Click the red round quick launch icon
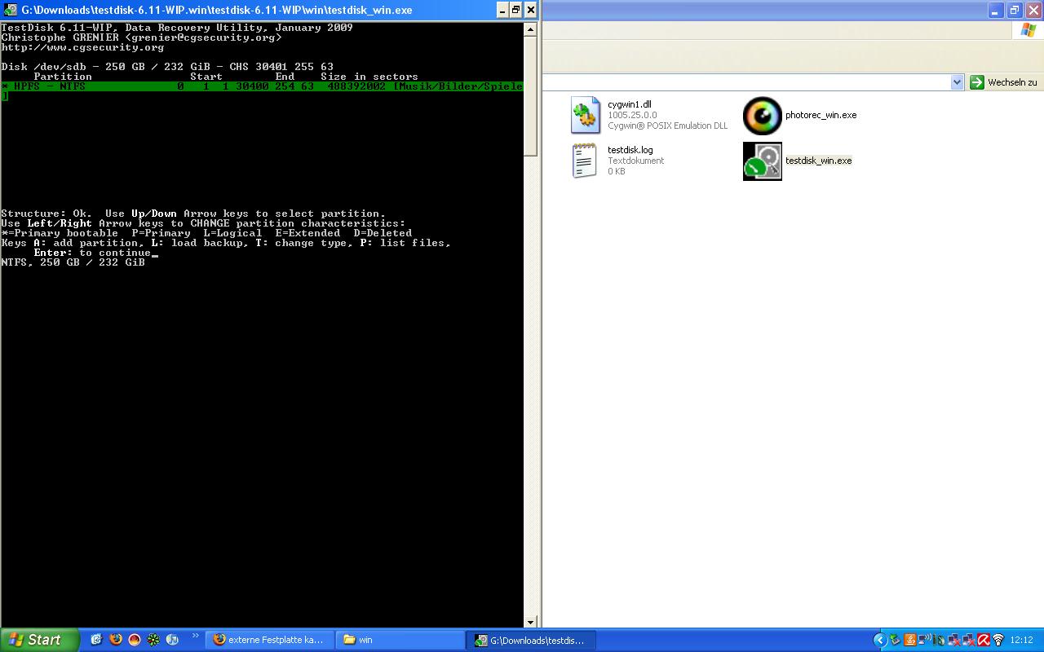This screenshot has width=1044, height=652. pos(134,640)
